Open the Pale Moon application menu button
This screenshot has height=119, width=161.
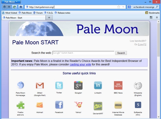point(11,2)
